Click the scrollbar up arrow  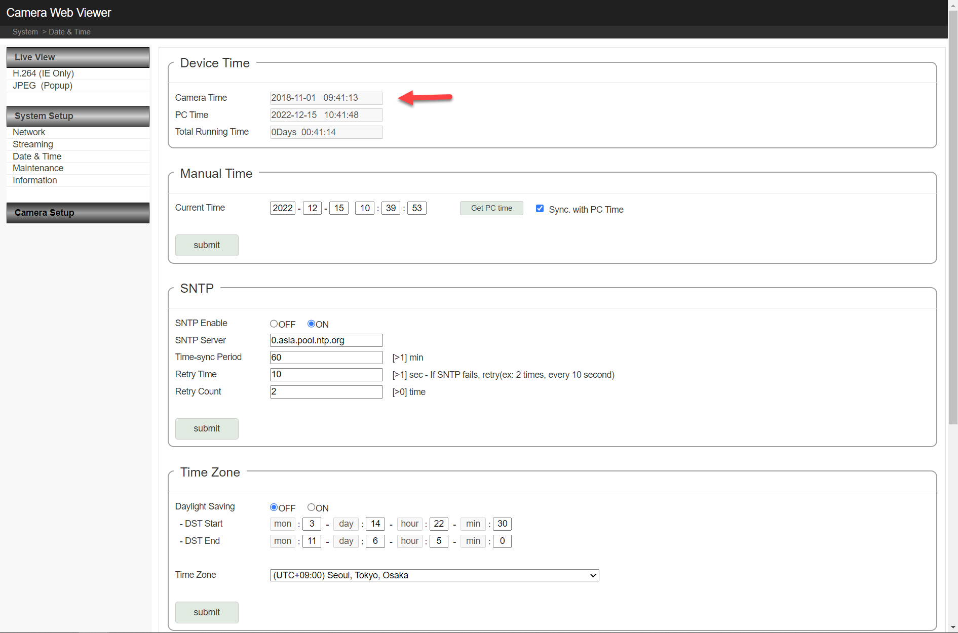click(953, 5)
